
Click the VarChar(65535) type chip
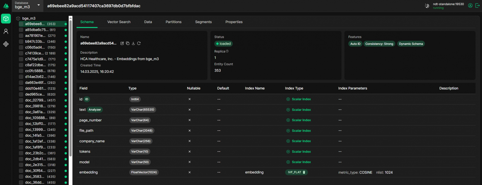(143, 109)
